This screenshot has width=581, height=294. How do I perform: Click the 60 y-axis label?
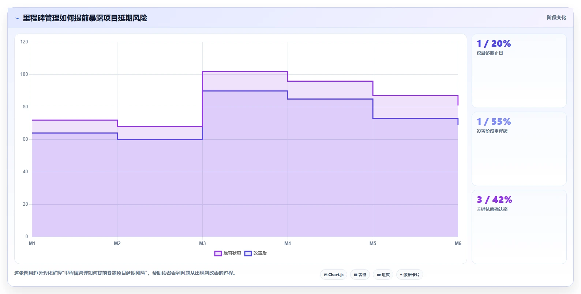[x=25, y=139]
